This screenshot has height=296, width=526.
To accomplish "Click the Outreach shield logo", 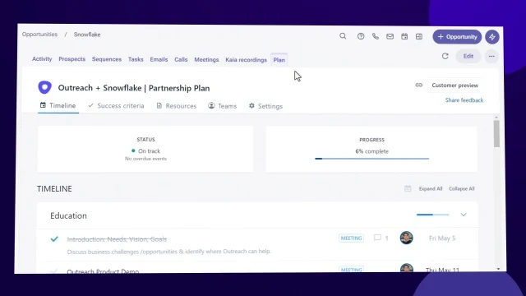I will click(44, 87).
